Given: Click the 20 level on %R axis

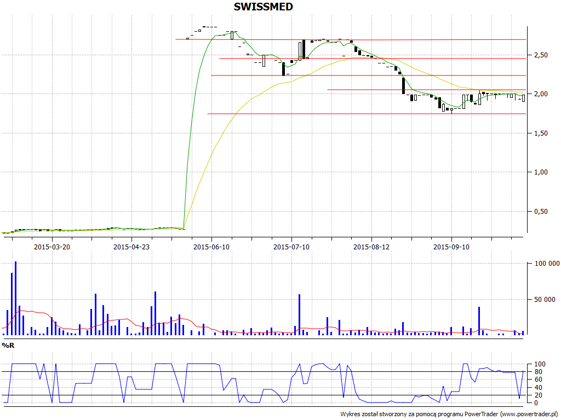Looking at the screenshot, I should pos(539,395).
